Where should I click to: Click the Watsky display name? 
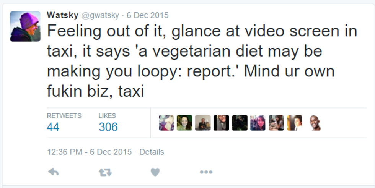pos(62,15)
